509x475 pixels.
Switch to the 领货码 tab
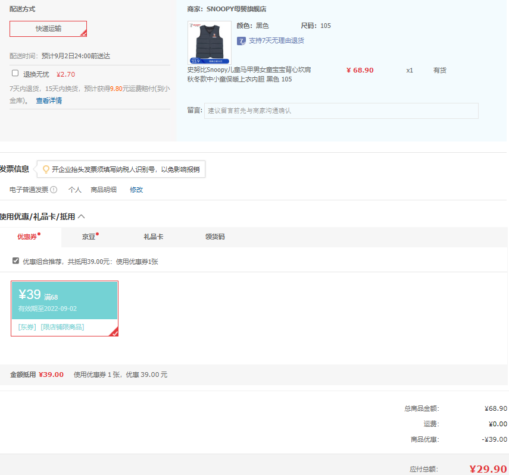coord(215,237)
